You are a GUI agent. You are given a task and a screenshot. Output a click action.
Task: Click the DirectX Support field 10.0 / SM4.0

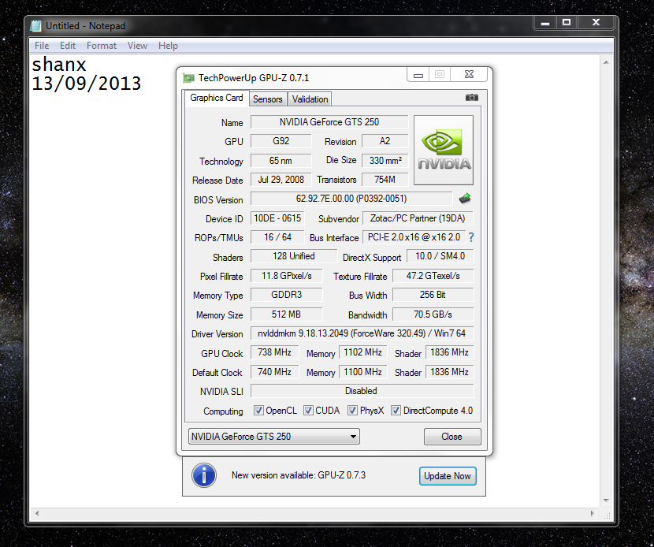(x=440, y=256)
